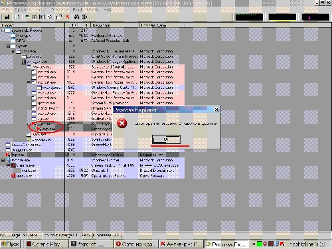Viewport: 332px width, 249px height.
Task: Click the crosshair Find Window's Process icon
Action: [84, 17]
